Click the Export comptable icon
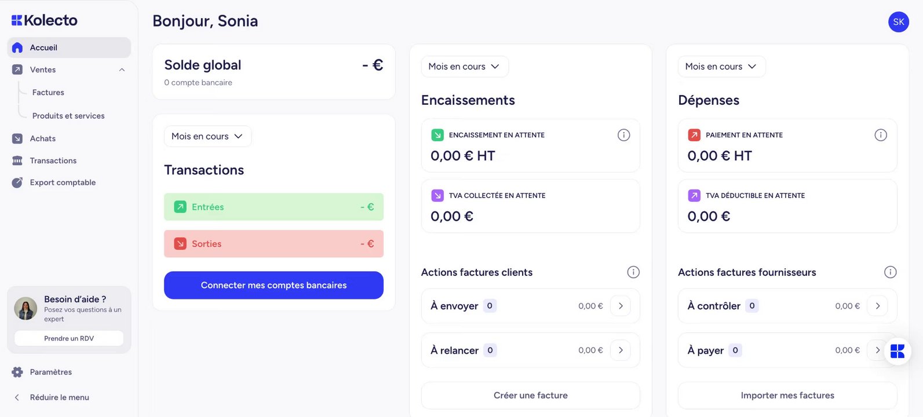 point(17,182)
